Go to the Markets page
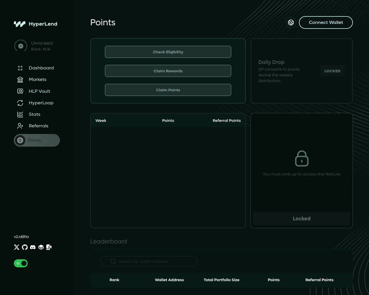369x295 pixels. click(x=37, y=80)
